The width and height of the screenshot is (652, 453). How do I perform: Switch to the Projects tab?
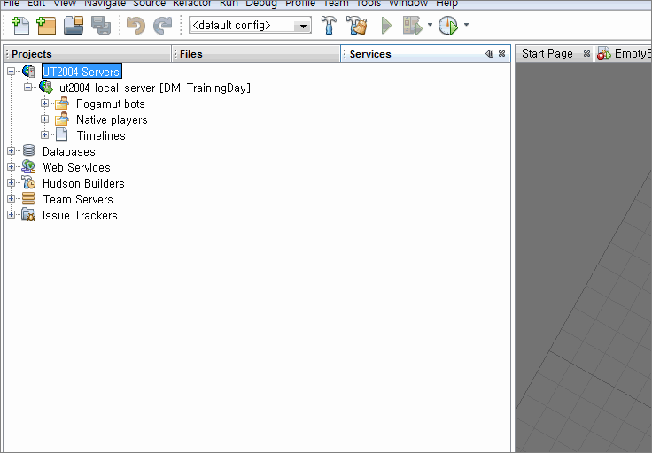point(32,54)
